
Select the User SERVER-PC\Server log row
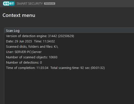(x=69, y=52)
